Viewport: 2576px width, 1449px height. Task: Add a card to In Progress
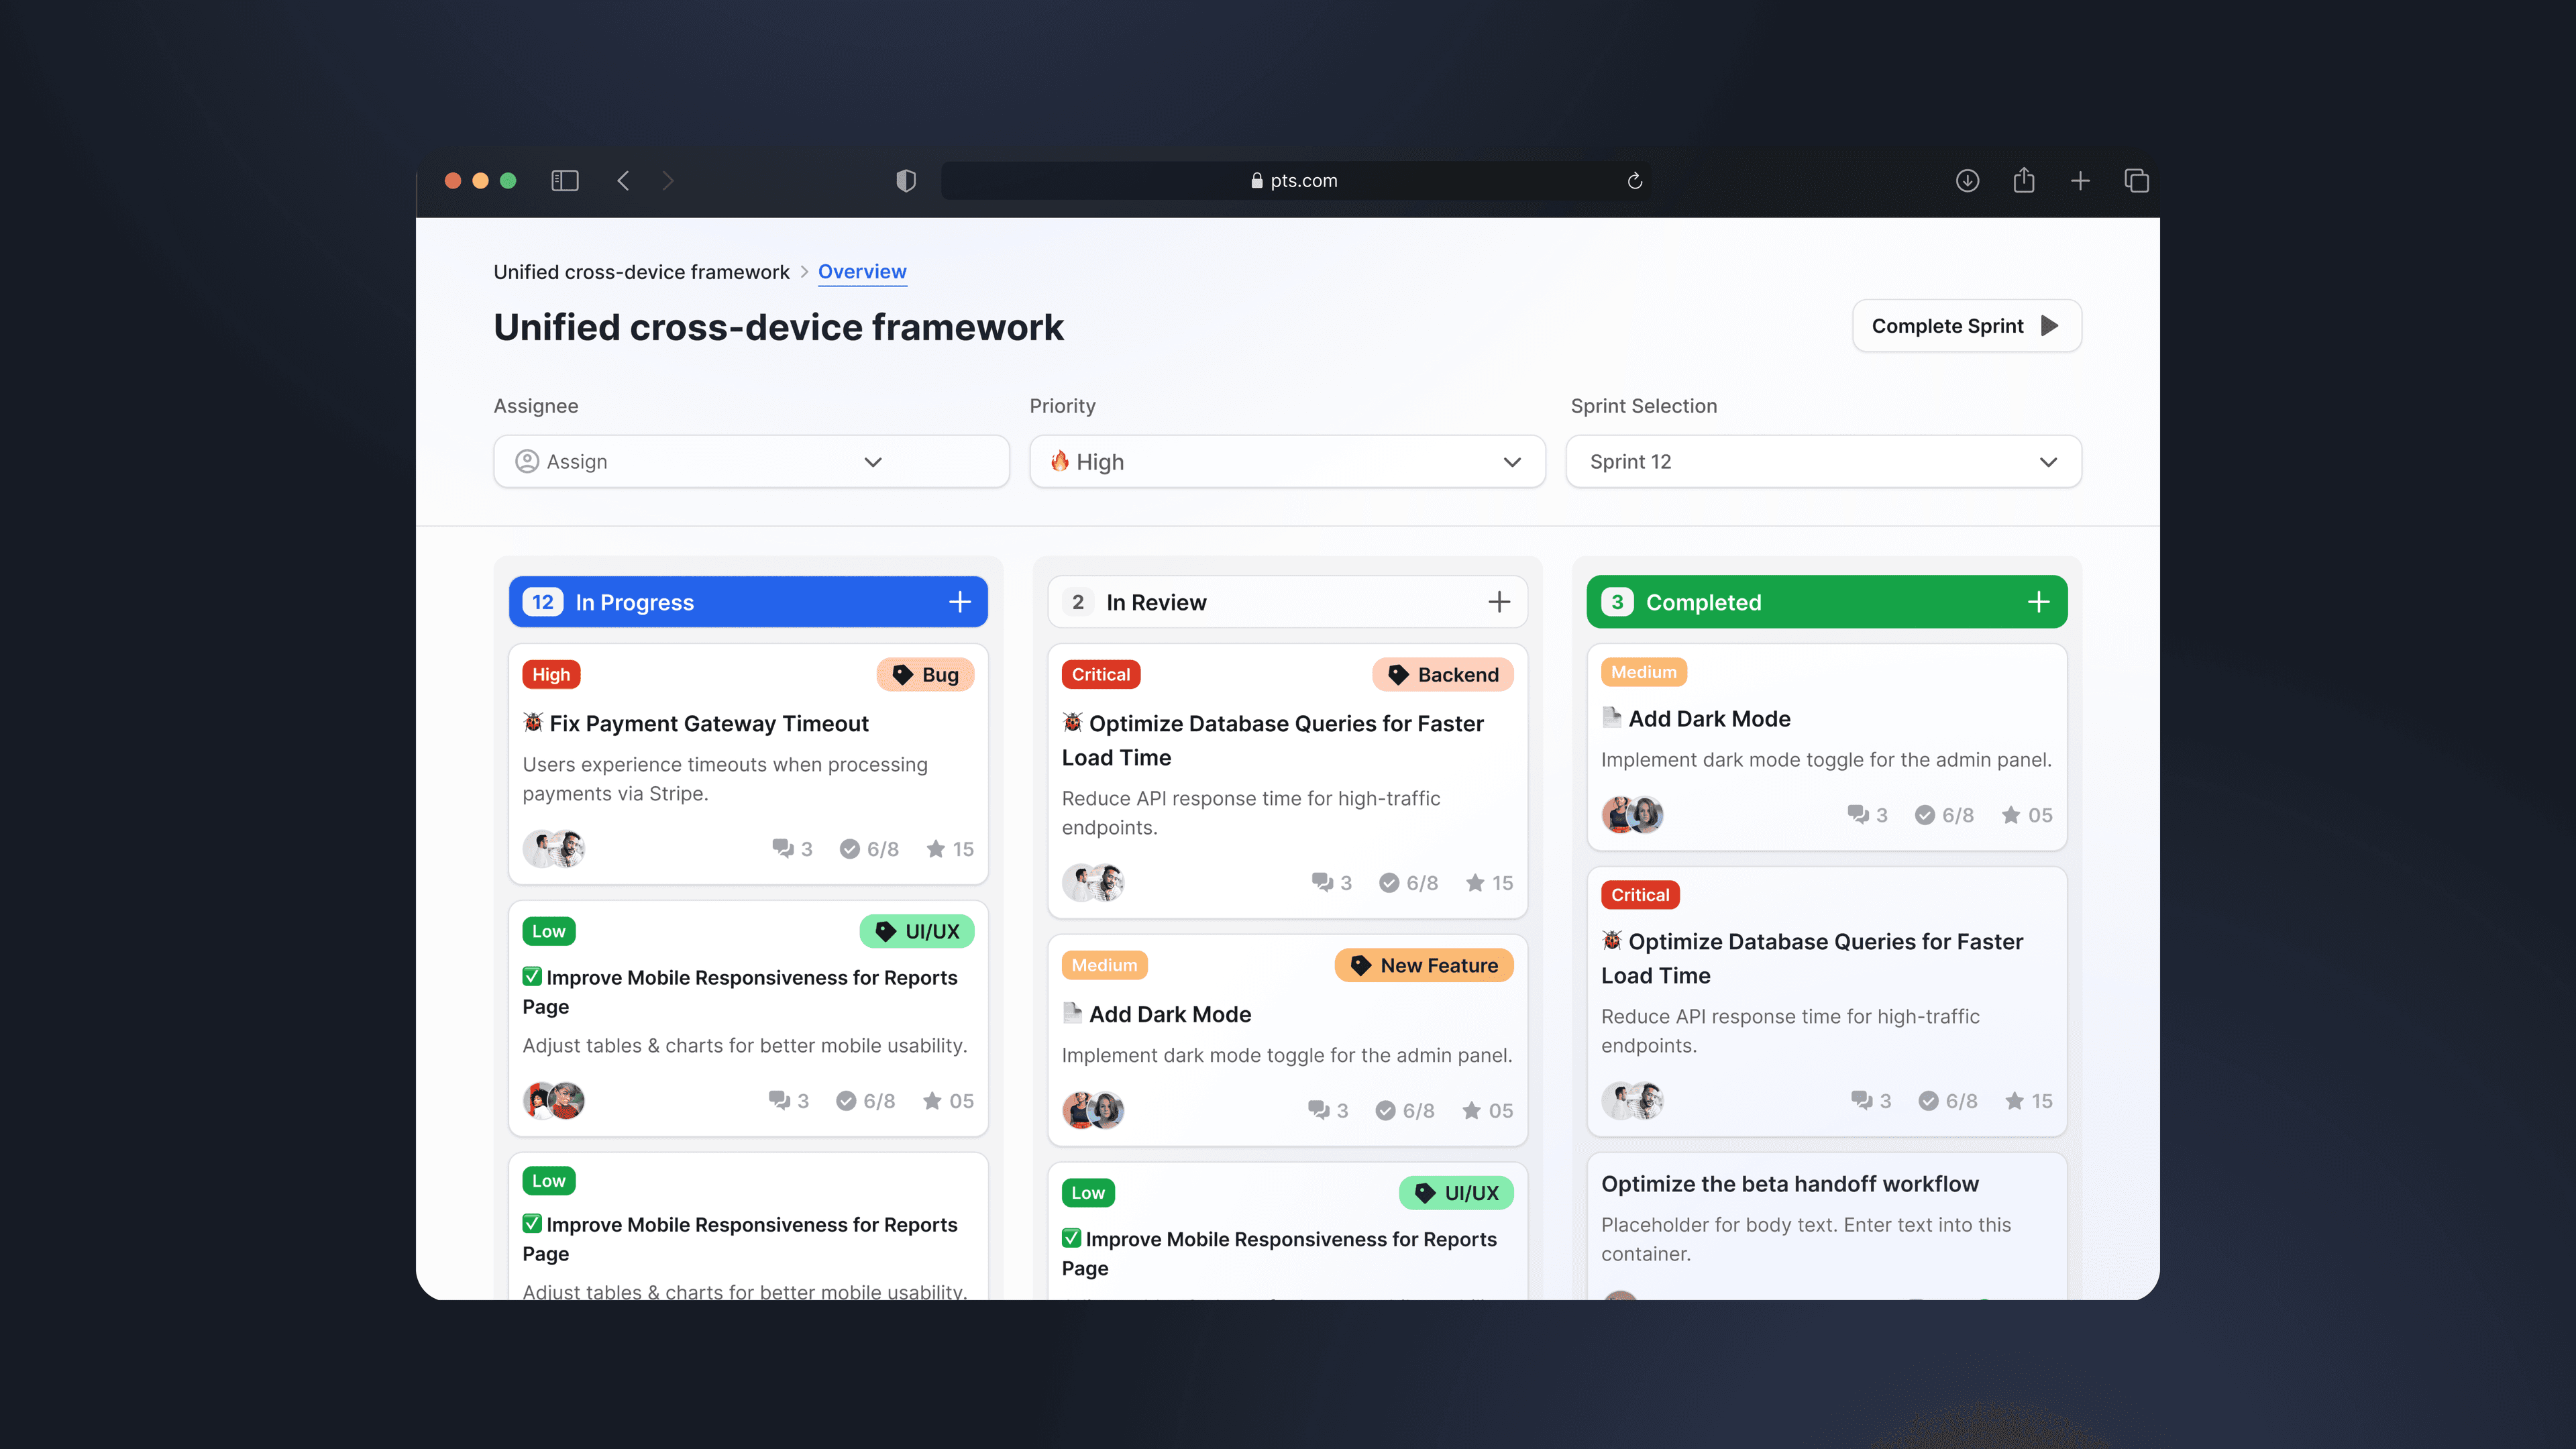(959, 602)
